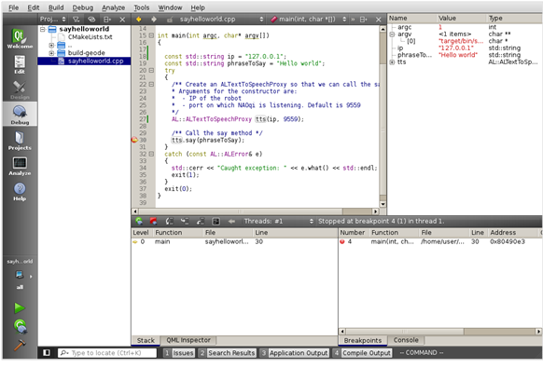The width and height of the screenshot is (543, 368).
Task: Select the Stack tab
Action: pos(146,341)
